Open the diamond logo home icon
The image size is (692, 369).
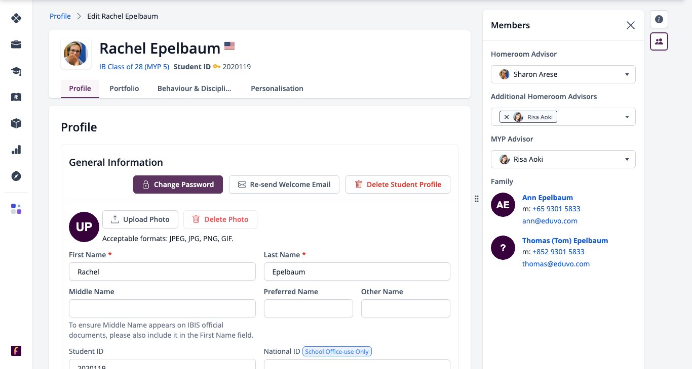point(16,18)
